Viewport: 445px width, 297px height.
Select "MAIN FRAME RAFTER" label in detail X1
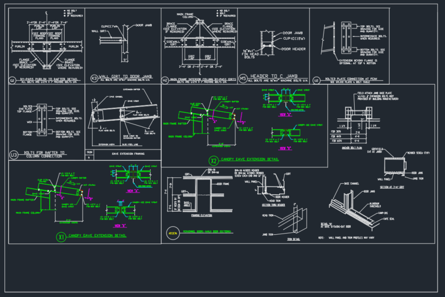22,200
